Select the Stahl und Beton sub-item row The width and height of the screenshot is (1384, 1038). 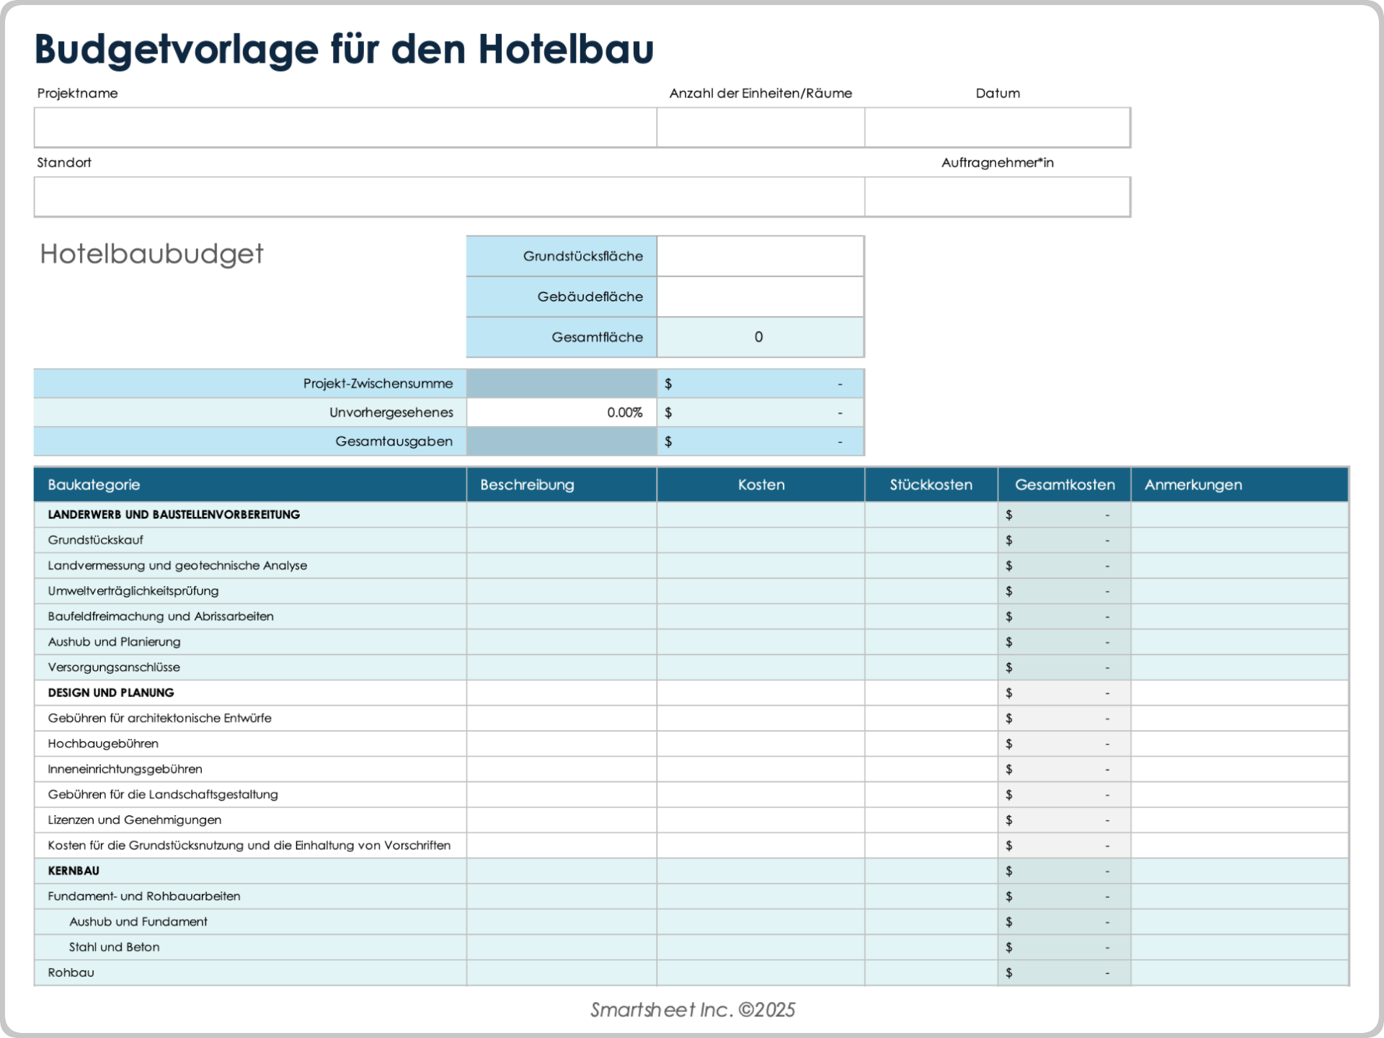pyautogui.click(x=114, y=947)
